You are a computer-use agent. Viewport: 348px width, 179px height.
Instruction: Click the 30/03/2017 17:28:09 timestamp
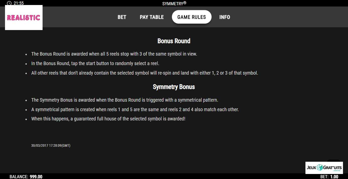(51, 145)
